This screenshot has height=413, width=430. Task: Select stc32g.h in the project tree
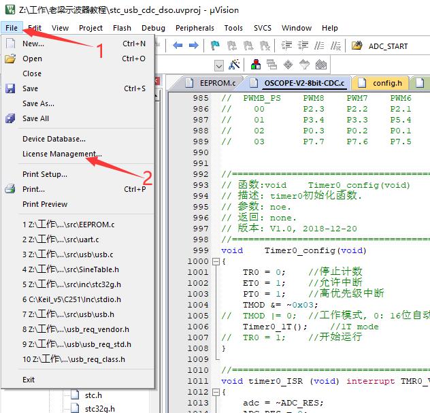(100, 409)
